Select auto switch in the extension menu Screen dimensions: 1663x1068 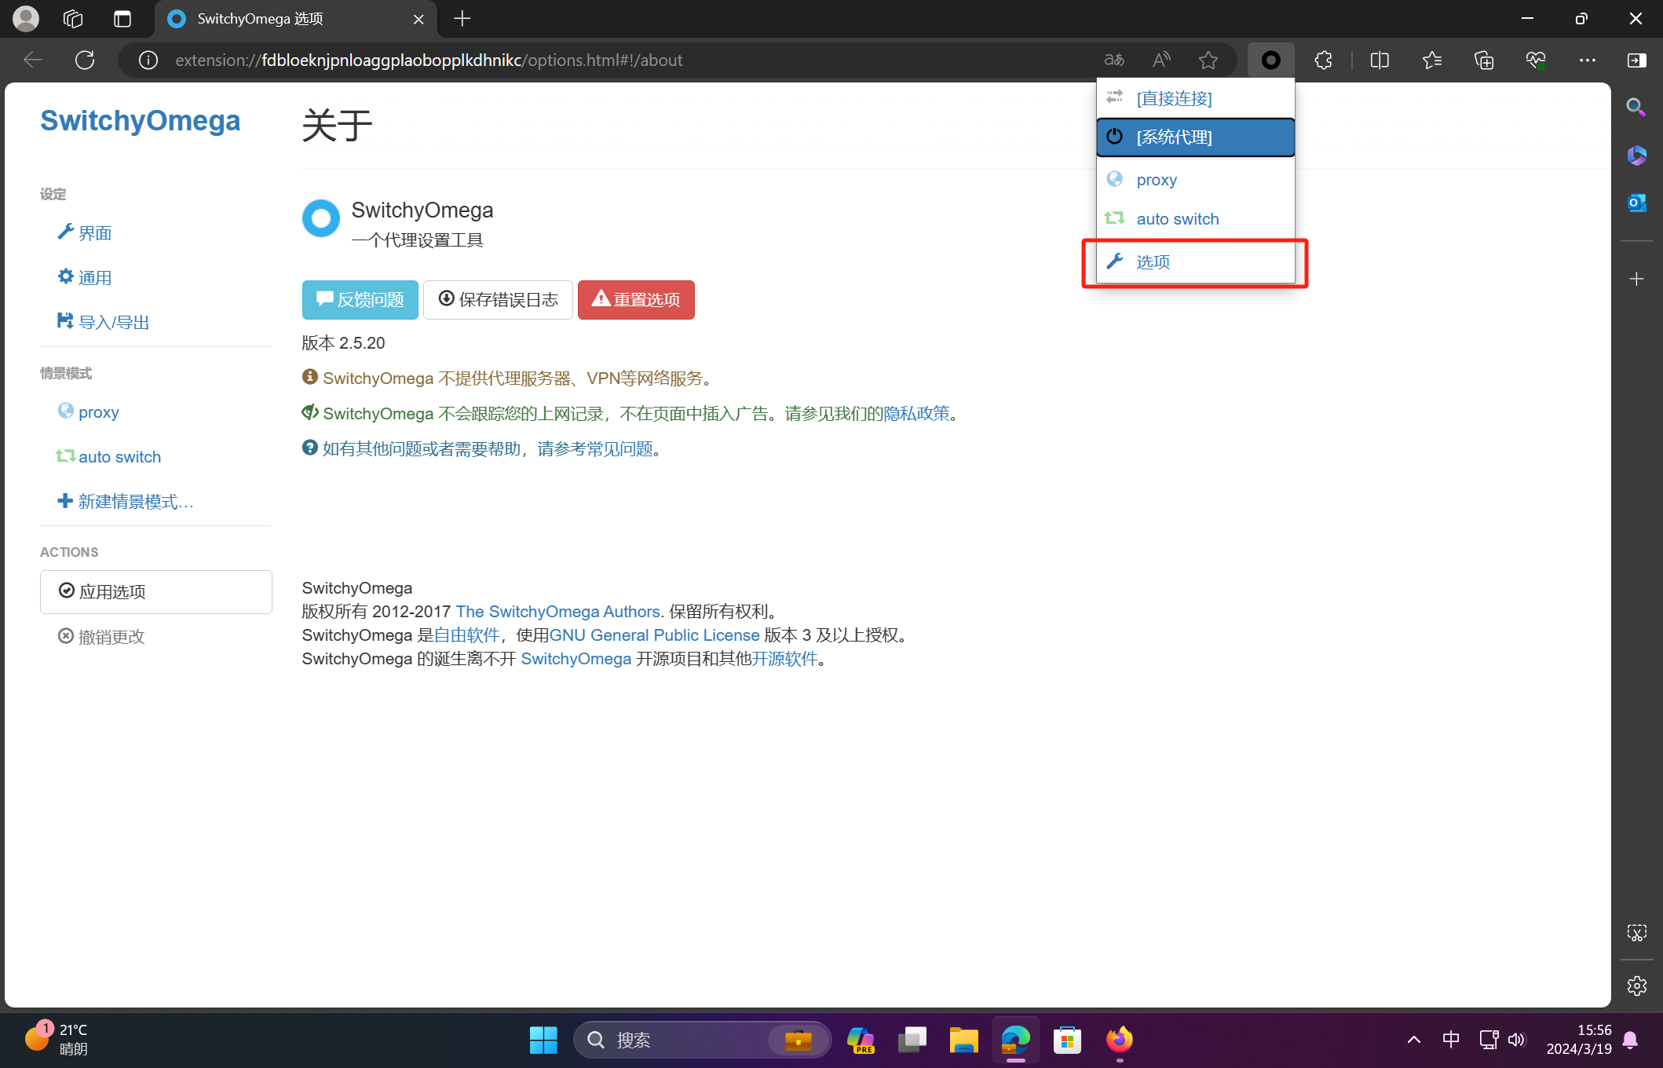(1177, 218)
